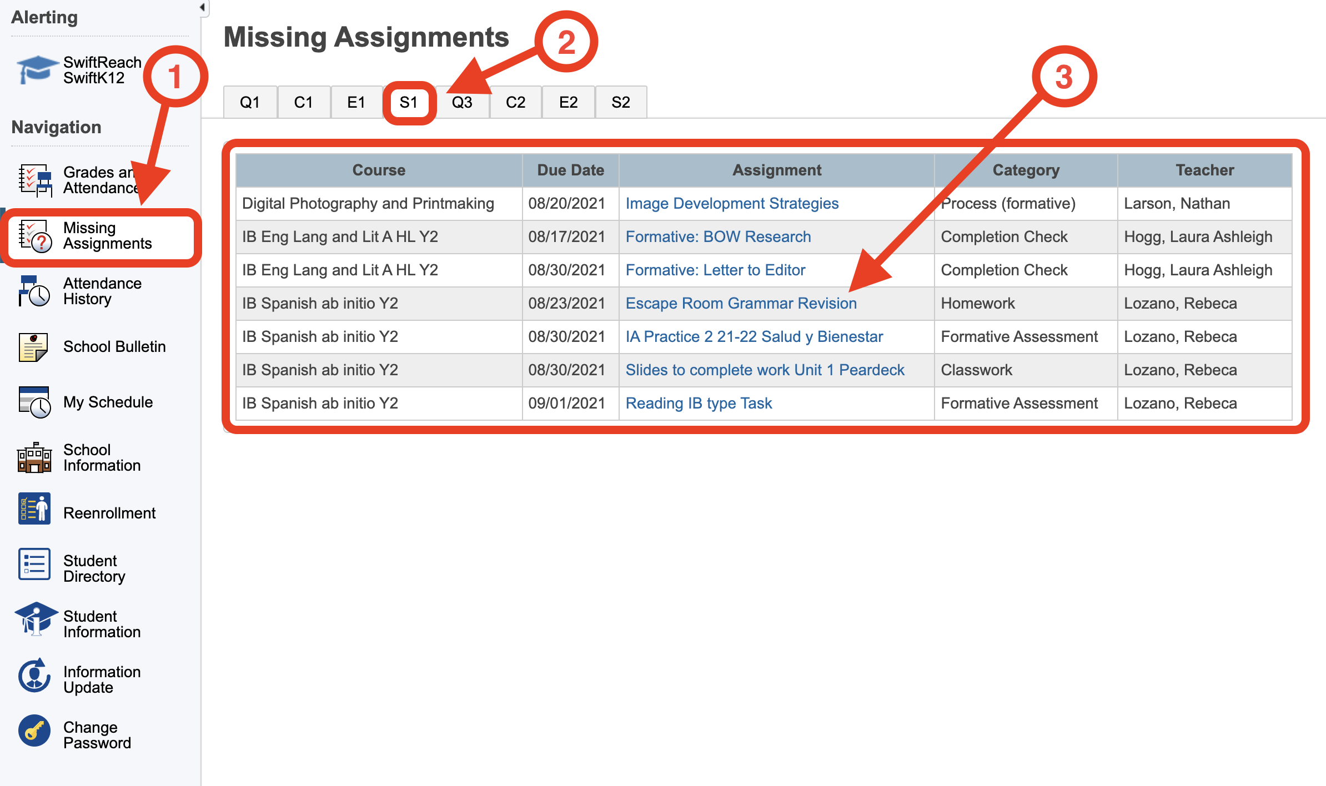Open Image Development Strategies assignment link
Image resolution: width=1326 pixels, height=786 pixels.
732,204
